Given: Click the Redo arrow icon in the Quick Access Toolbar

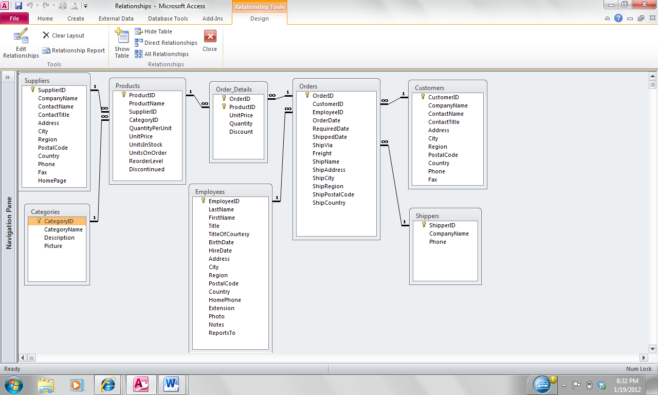Looking at the screenshot, I should click(x=46, y=6).
